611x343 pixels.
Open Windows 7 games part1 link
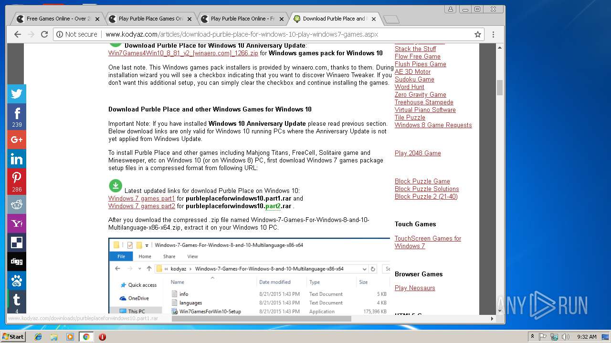tap(142, 198)
